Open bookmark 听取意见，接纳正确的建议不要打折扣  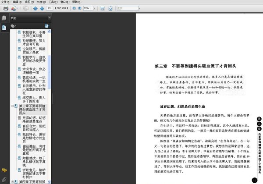(x=34, y=173)
